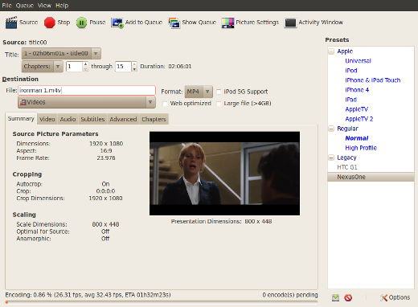Increase the start chapter spinner
Viewport: 418px width, 307px height.
pos(85,64)
